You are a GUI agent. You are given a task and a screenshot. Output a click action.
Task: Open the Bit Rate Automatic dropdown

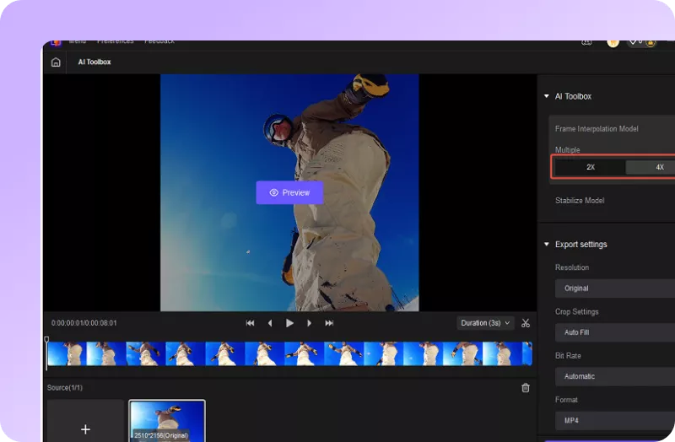click(615, 376)
